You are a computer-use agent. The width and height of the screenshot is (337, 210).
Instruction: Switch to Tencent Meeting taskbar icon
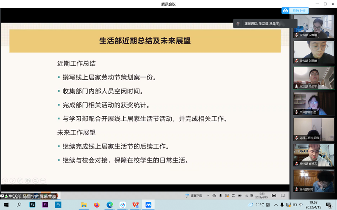coord(148,205)
